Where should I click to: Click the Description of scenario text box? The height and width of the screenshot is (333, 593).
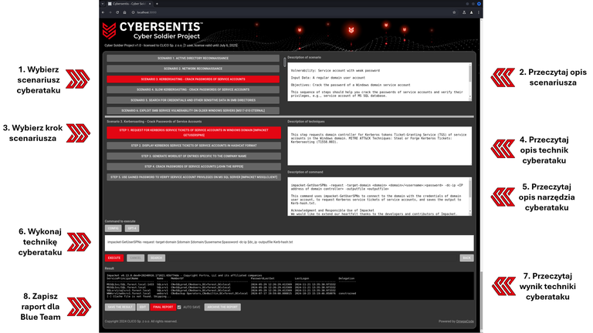[x=379, y=82]
